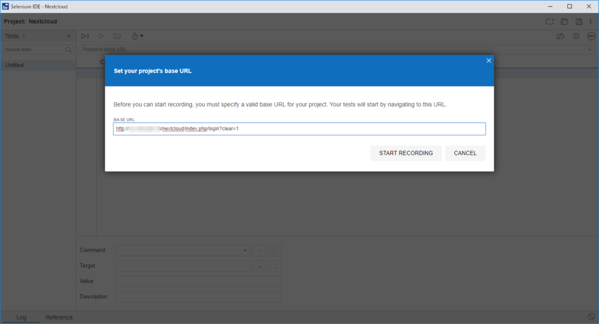Switch to the Log tab
Viewport: 599px width, 324px height.
[x=22, y=317]
